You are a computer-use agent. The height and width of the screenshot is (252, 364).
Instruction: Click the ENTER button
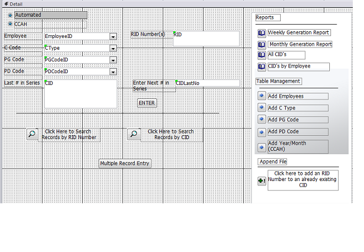coord(147,103)
